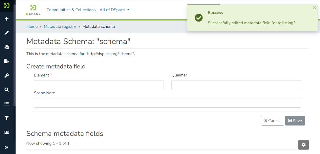320x154 pixels.
Task: Navigate to Metadata registry breadcrumb
Action: [60, 26]
